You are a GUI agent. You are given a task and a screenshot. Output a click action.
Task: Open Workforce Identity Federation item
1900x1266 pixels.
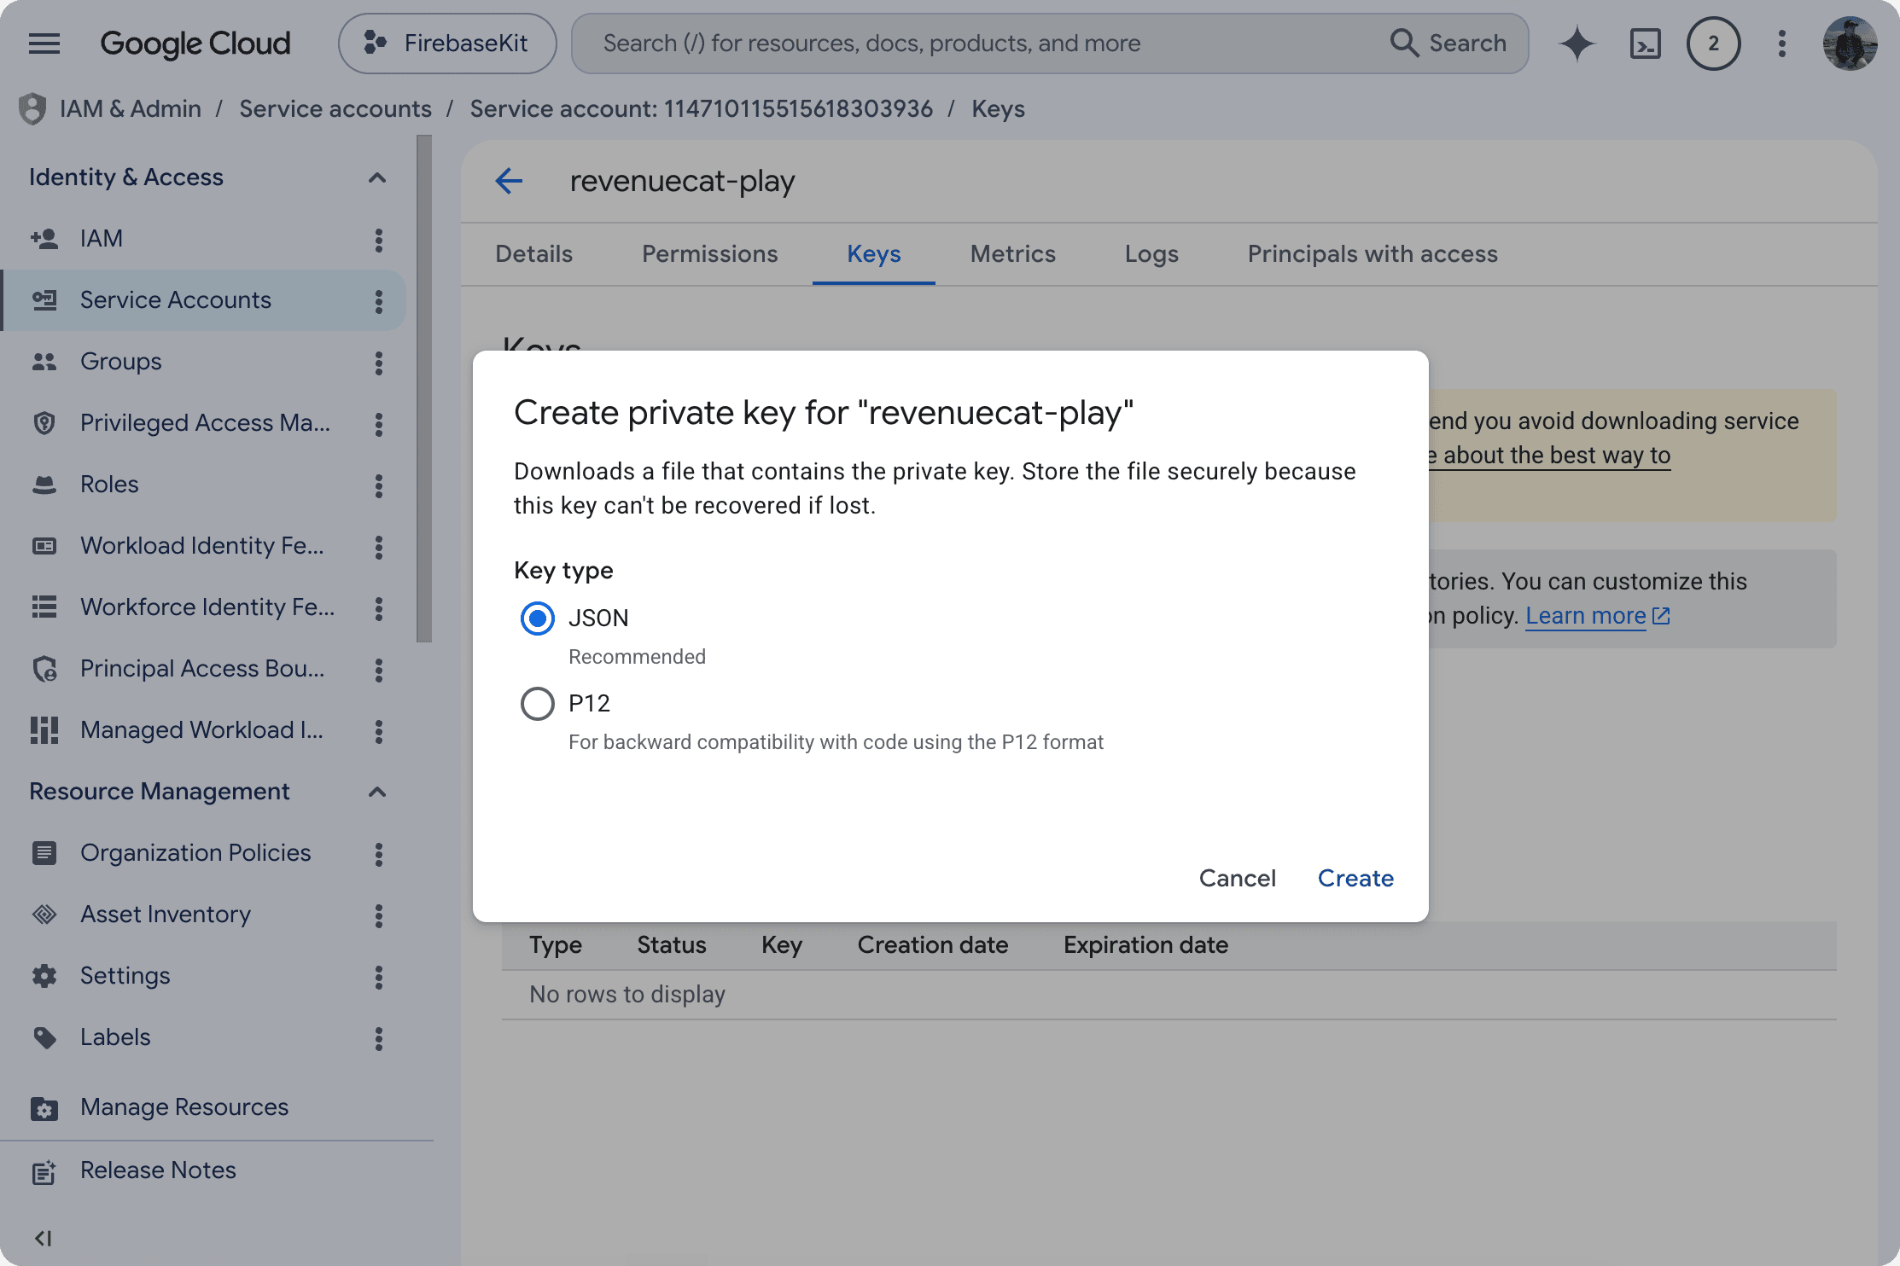pos(207,607)
